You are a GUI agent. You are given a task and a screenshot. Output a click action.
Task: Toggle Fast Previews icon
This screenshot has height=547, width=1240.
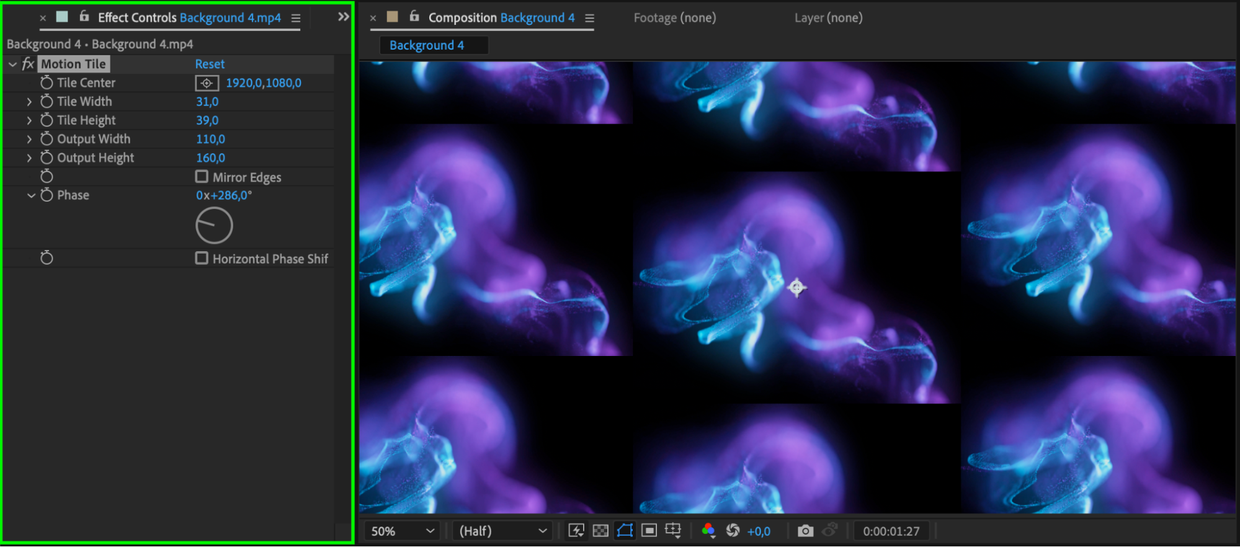click(x=576, y=531)
